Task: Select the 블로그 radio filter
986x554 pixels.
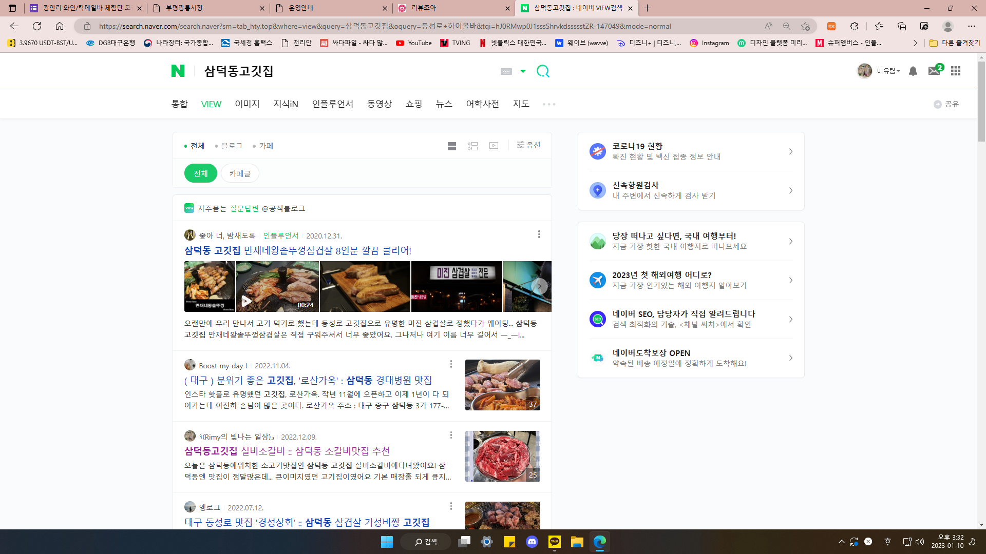Action: click(229, 146)
